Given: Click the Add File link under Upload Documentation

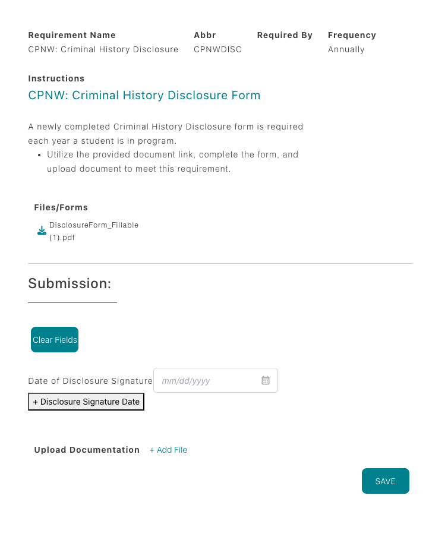Looking at the screenshot, I should point(168,450).
